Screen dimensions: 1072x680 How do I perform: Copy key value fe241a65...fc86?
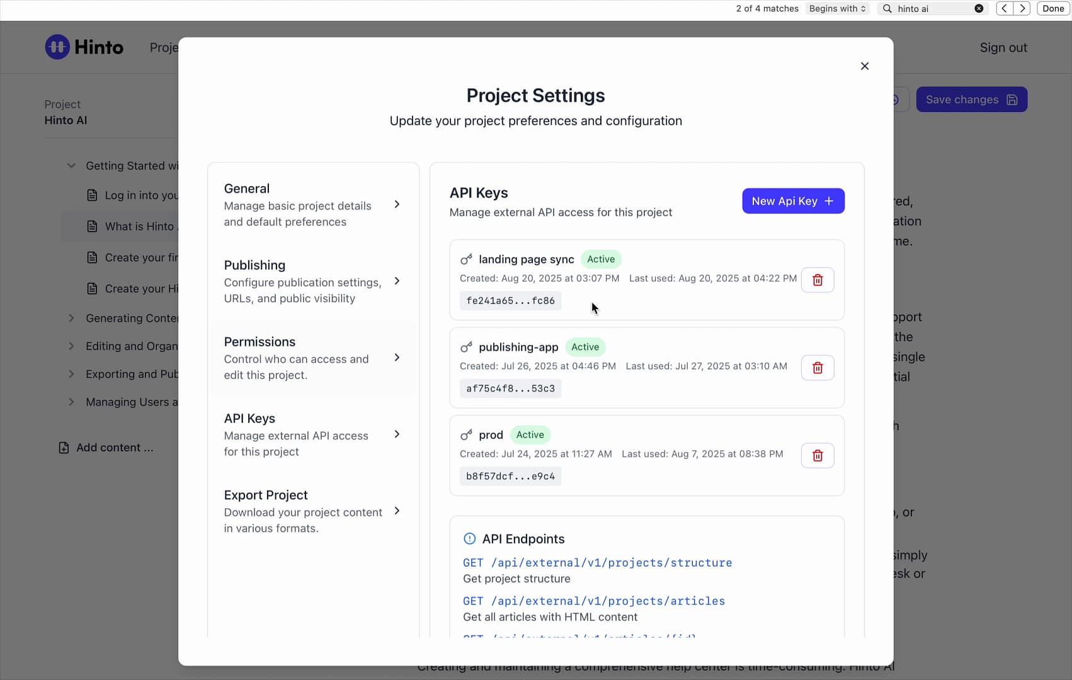click(x=510, y=301)
